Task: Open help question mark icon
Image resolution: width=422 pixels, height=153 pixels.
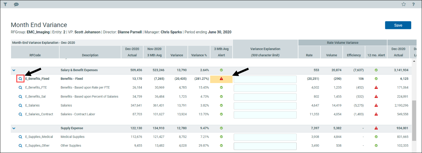Action: (414, 4)
